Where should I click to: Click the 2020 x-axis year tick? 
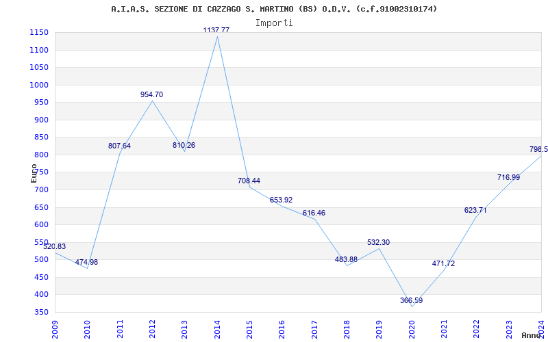412,329
